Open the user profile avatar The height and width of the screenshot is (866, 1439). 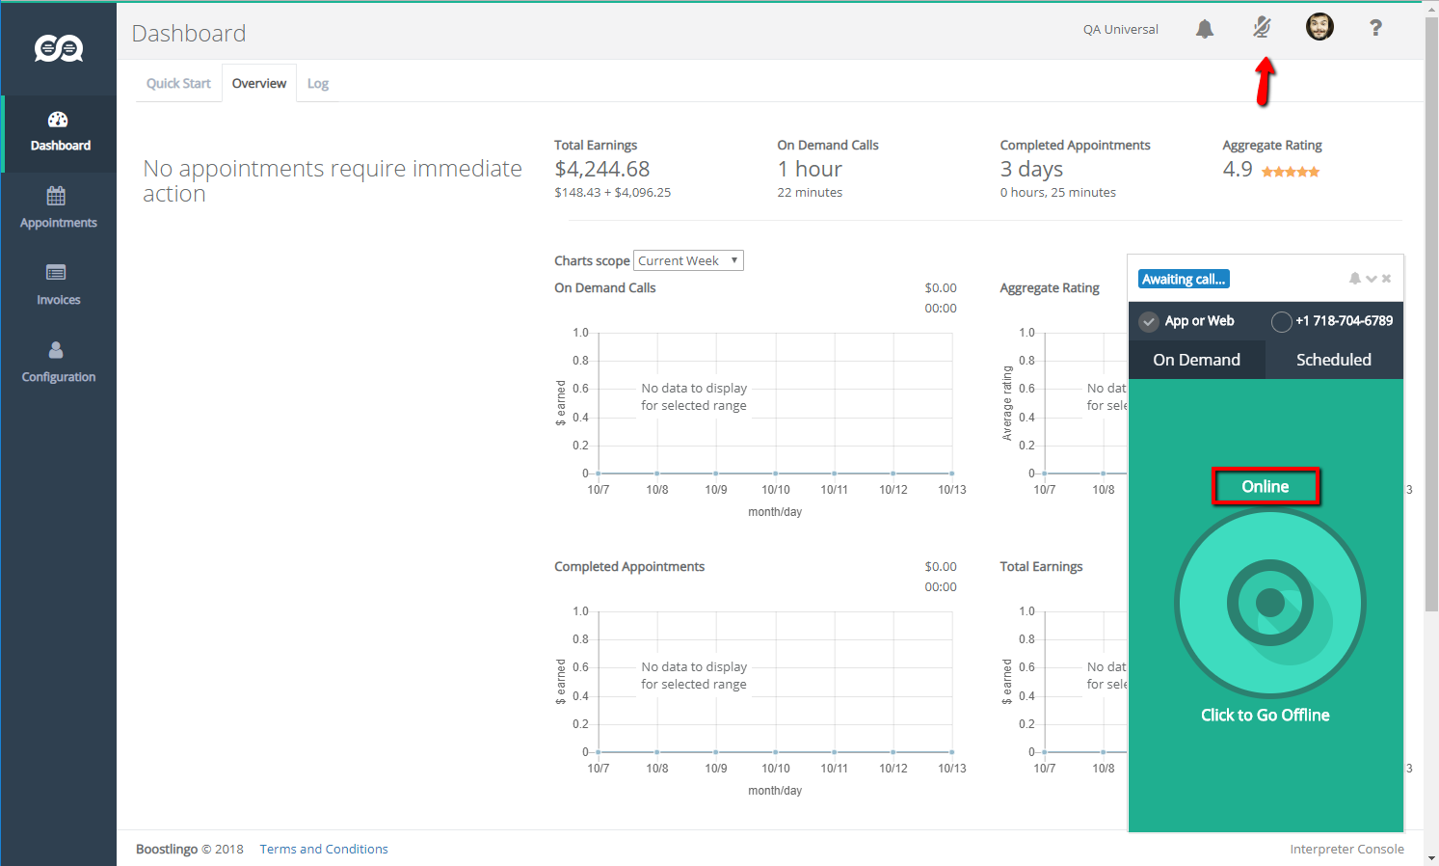point(1319,27)
